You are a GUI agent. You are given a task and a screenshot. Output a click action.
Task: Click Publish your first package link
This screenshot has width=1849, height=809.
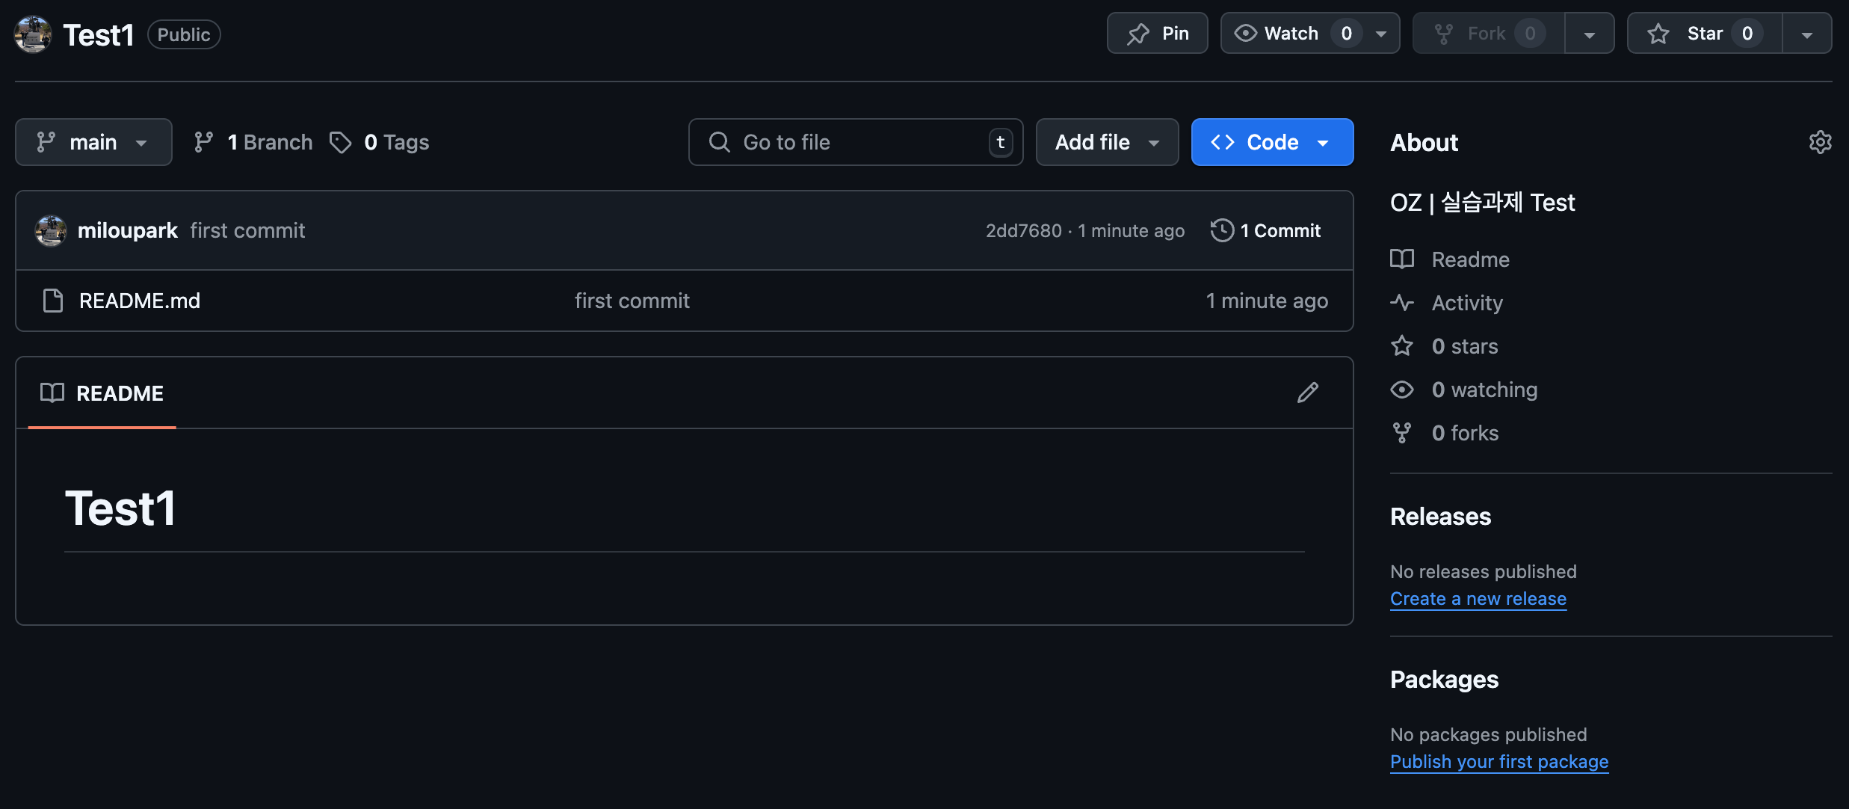click(1498, 762)
